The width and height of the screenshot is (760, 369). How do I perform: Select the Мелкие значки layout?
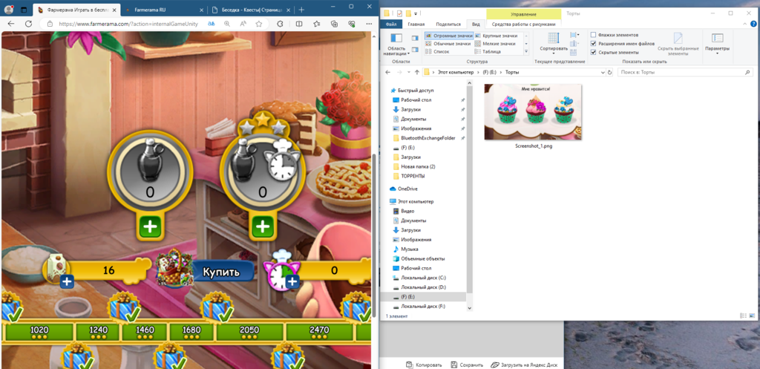pos(495,44)
